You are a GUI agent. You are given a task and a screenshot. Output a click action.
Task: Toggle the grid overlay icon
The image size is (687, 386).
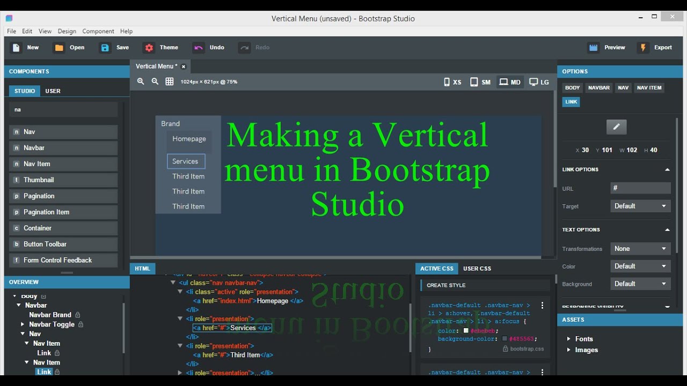(170, 81)
